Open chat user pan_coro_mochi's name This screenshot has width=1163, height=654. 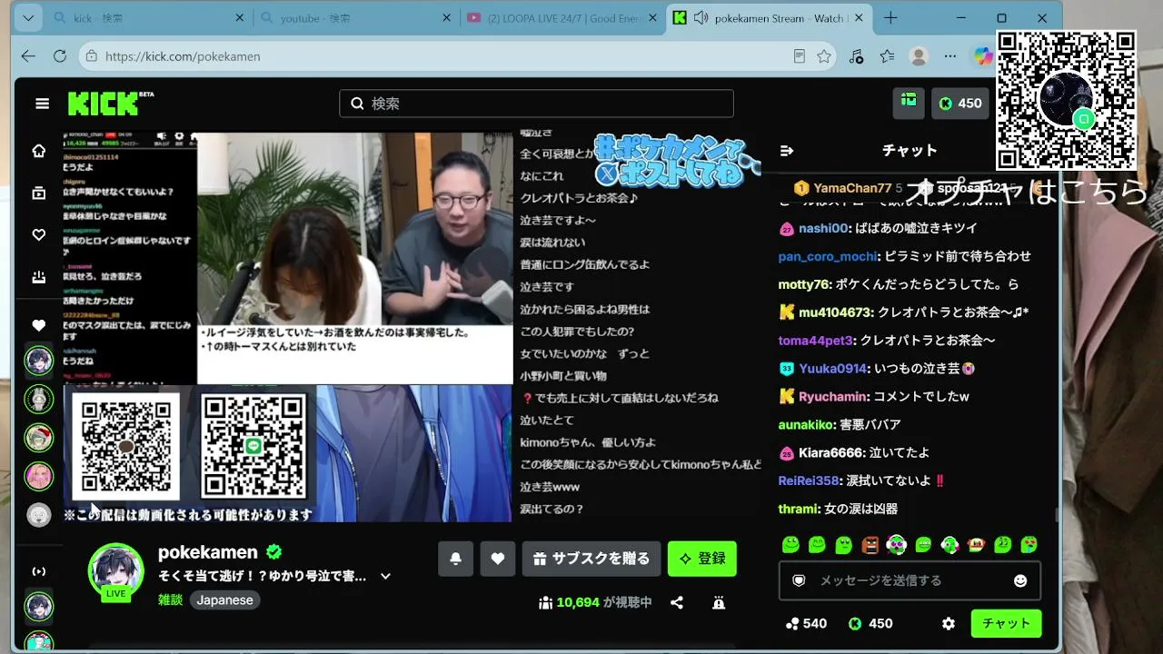[828, 256]
